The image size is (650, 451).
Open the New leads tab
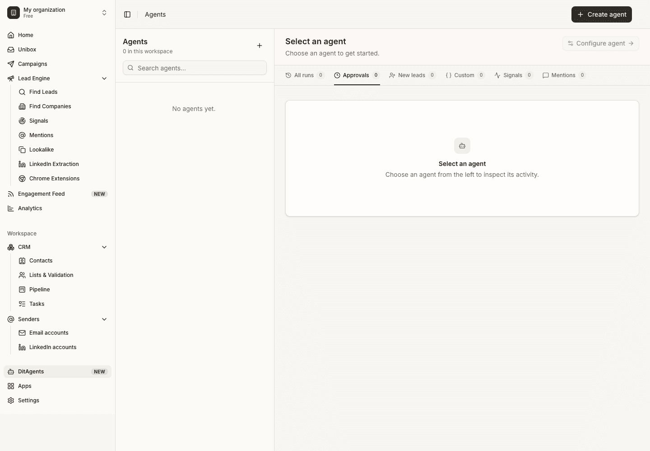(413, 75)
